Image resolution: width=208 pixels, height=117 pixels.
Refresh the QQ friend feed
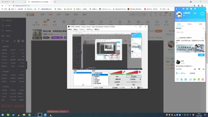point(203,28)
